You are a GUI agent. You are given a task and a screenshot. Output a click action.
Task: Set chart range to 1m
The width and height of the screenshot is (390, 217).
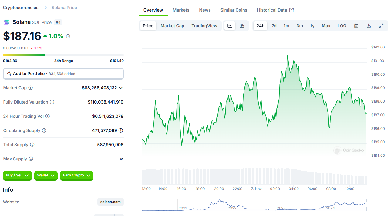(x=287, y=26)
